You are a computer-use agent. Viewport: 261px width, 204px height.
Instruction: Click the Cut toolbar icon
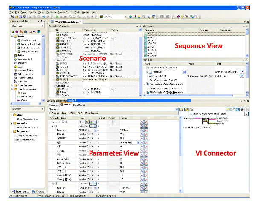tap(30, 17)
